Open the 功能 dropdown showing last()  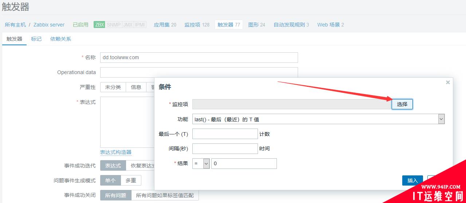318,119
